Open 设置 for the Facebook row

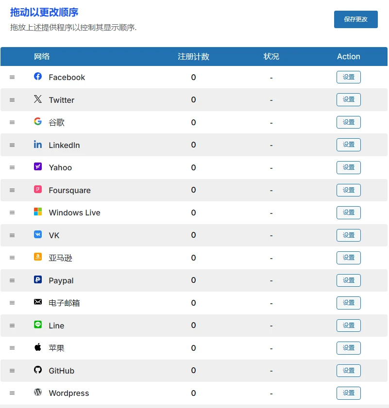pyautogui.click(x=348, y=77)
